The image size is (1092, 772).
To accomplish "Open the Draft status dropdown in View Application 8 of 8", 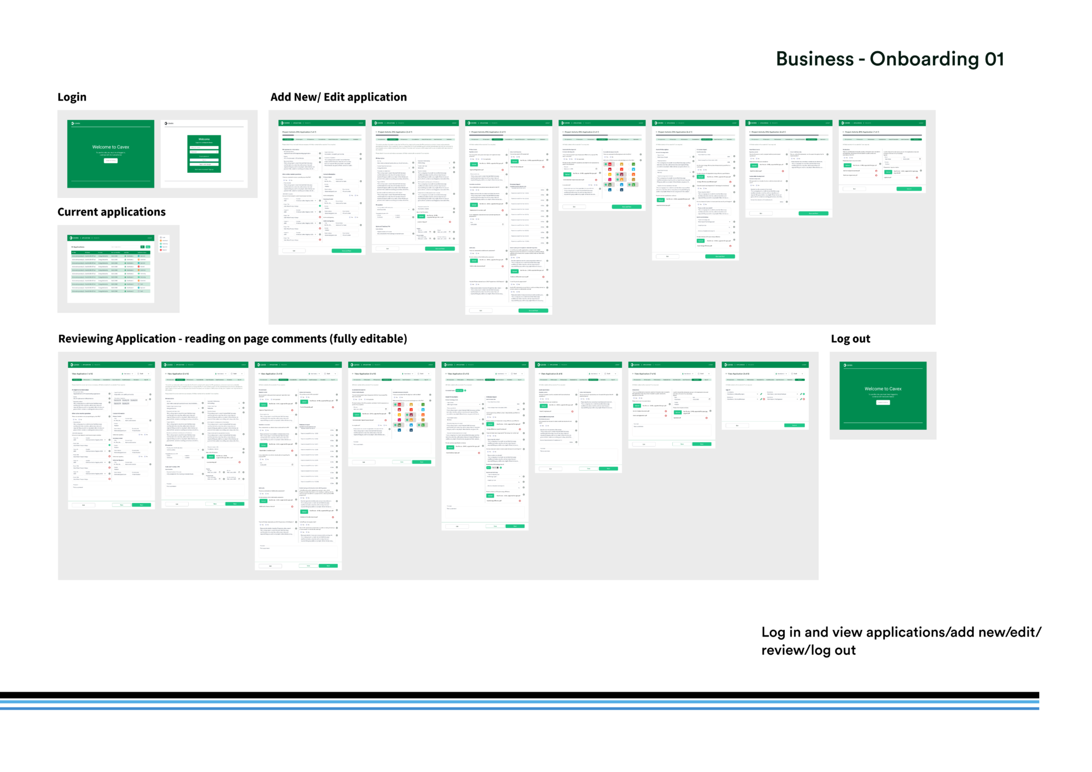I will point(797,373).
